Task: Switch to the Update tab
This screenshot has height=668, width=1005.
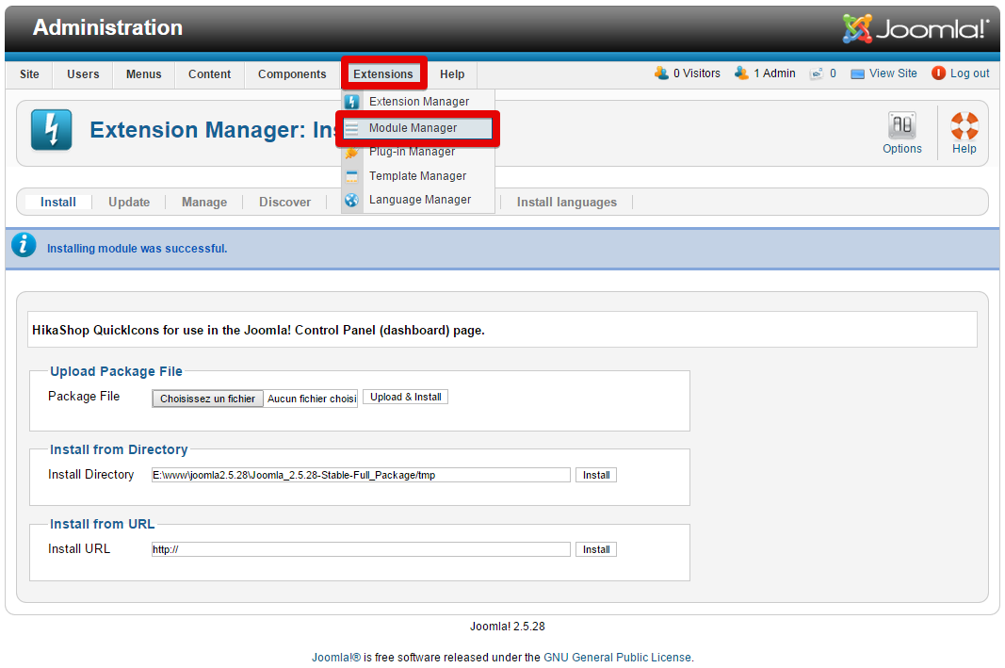Action: pos(129,202)
